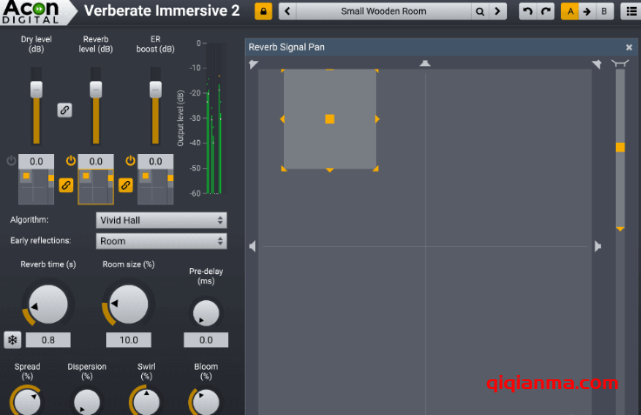641x415 pixels.
Task: Click the Dry level slider handle
Action: coord(36,90)
